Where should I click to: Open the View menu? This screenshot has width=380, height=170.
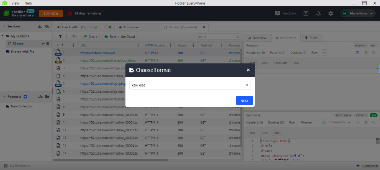click(x=15, y=3)
